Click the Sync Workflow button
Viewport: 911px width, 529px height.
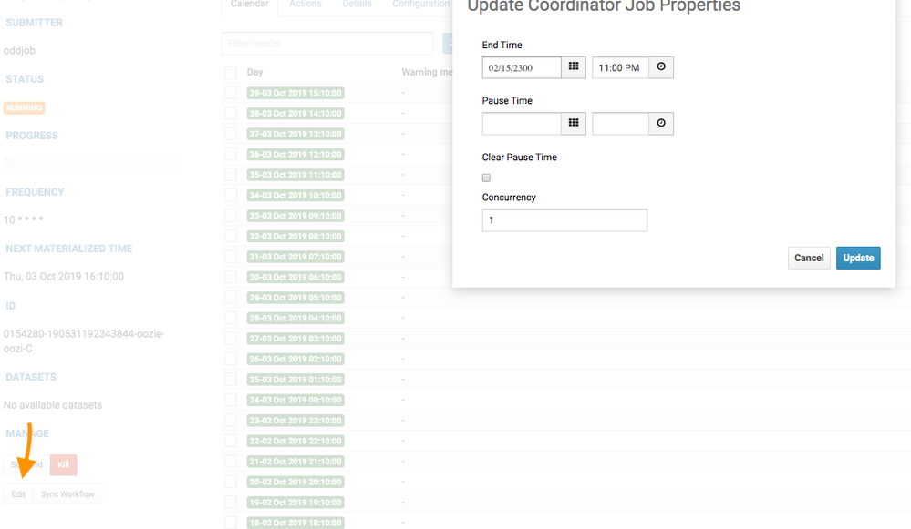pos(67,494)
